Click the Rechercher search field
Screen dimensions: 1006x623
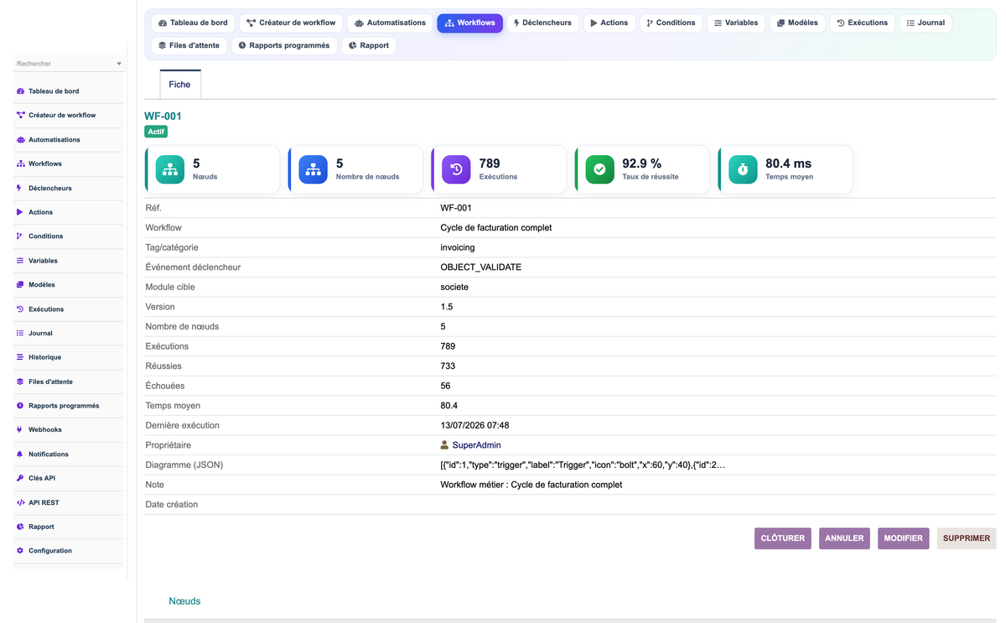point(70,64)
